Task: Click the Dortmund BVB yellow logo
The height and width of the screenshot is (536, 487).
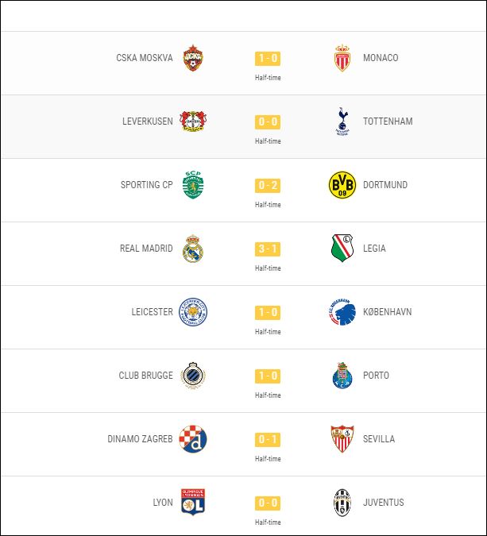Action: click(342, 185)
